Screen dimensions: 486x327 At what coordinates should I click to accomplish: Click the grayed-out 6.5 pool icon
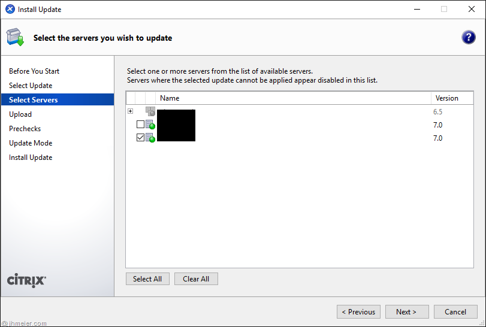(x=150, y=111)
